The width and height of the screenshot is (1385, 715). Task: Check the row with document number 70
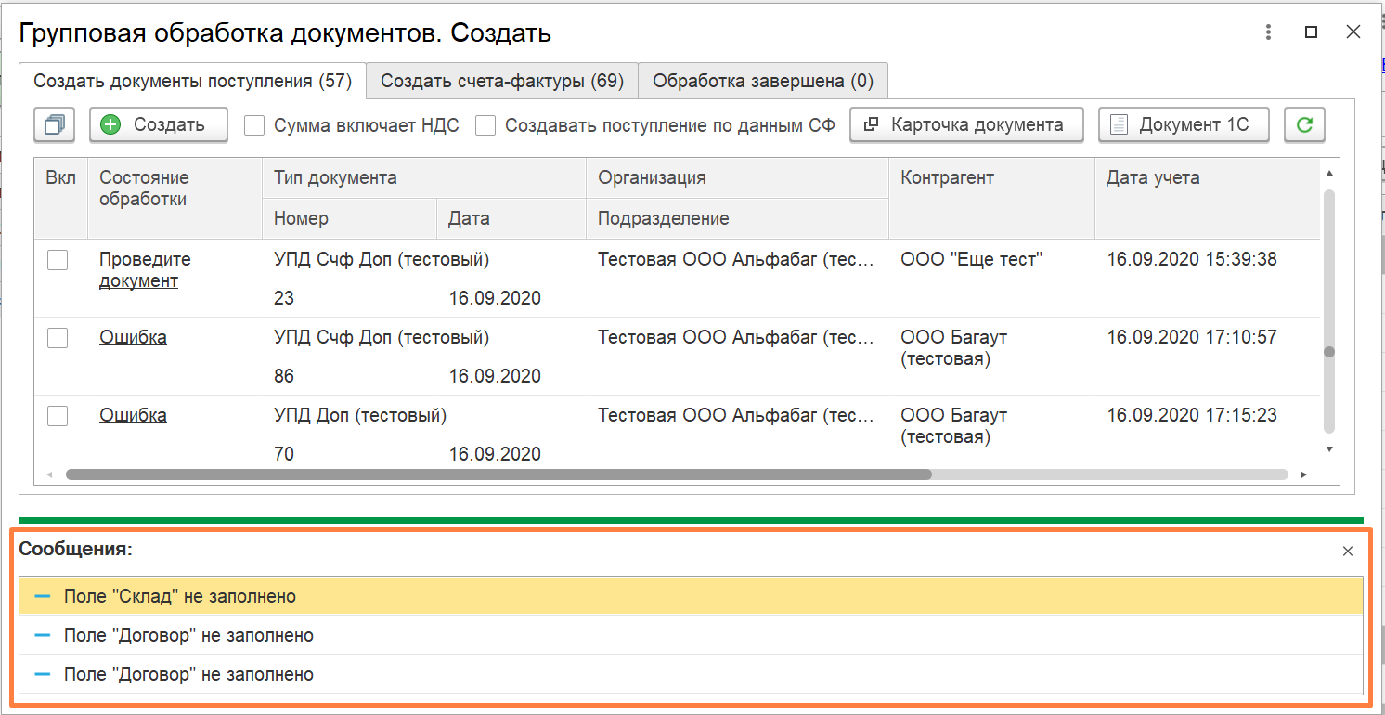[58, 416]
